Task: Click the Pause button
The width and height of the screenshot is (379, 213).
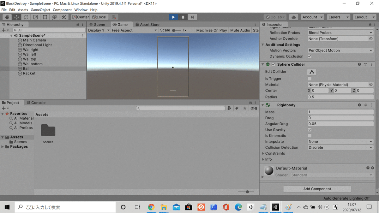Action: pos(183,17)
